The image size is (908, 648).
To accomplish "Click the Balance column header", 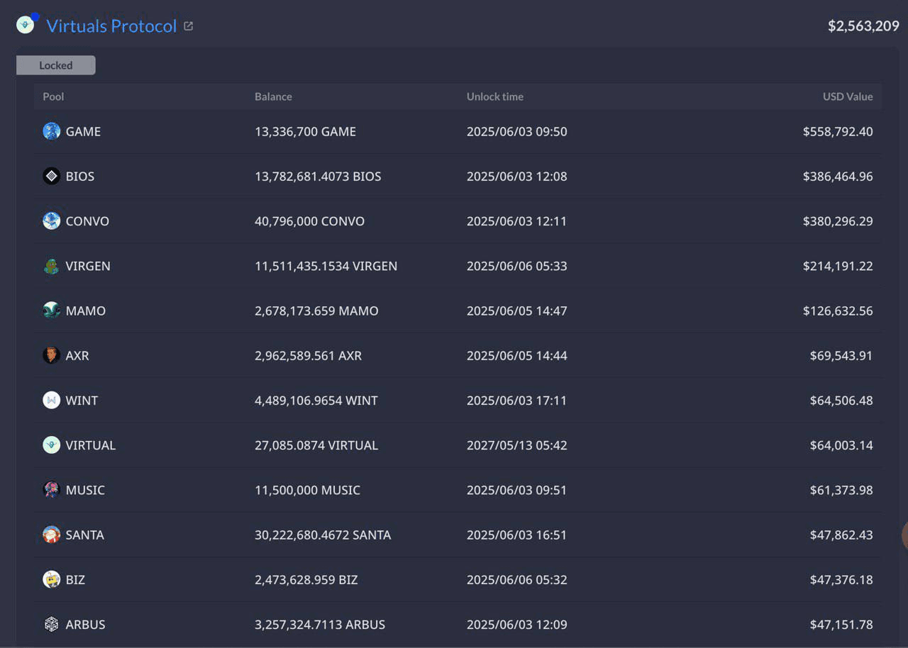I will tap(273, 96).
